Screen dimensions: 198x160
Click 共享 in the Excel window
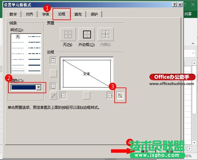coord(188,14)
